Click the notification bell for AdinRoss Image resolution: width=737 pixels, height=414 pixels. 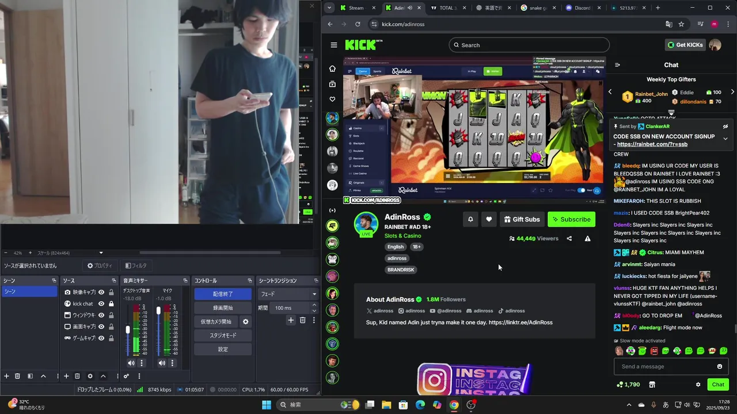[x=470, y=219]
